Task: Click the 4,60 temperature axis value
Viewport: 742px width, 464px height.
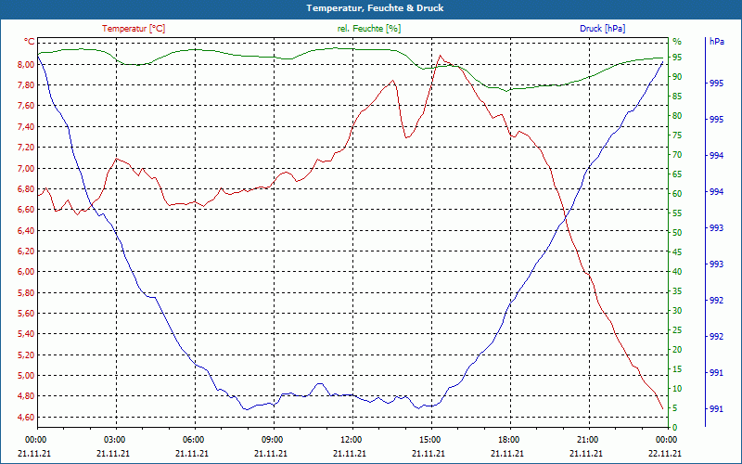Action: [x=26, y=417]
